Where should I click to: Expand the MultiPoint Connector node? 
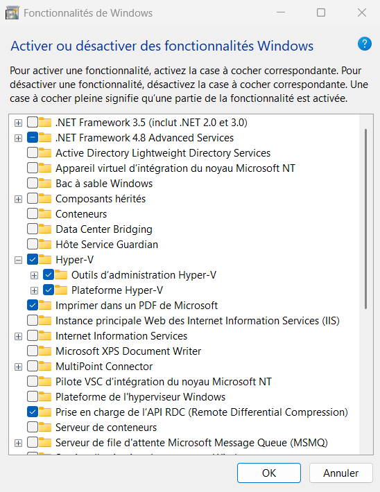(x=18, y=367)
